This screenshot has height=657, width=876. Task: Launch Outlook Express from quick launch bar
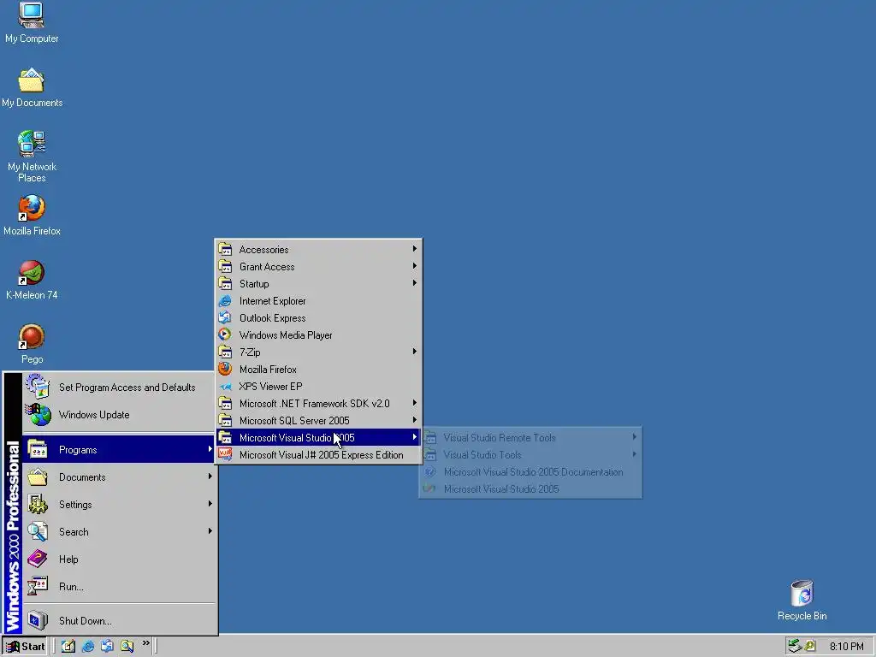(107, 646)
